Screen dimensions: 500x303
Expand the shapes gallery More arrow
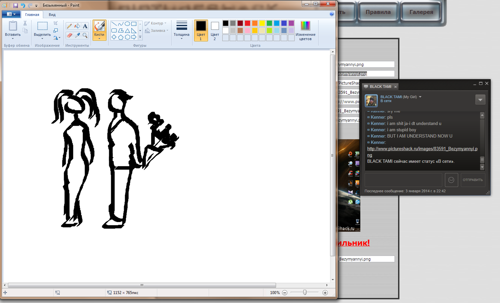(x=140, y=37)
